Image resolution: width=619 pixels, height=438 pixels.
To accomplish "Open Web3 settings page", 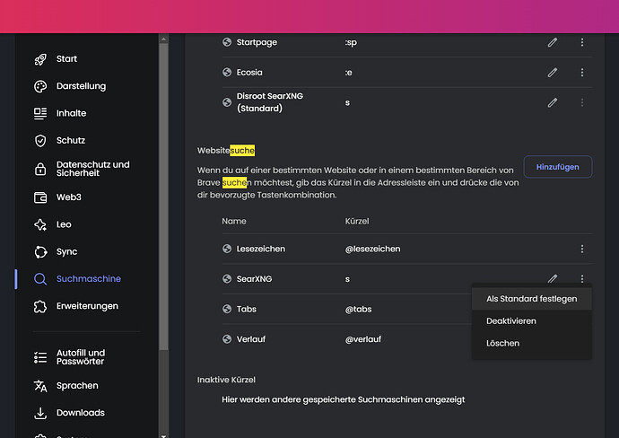I will tap(69, 197).
